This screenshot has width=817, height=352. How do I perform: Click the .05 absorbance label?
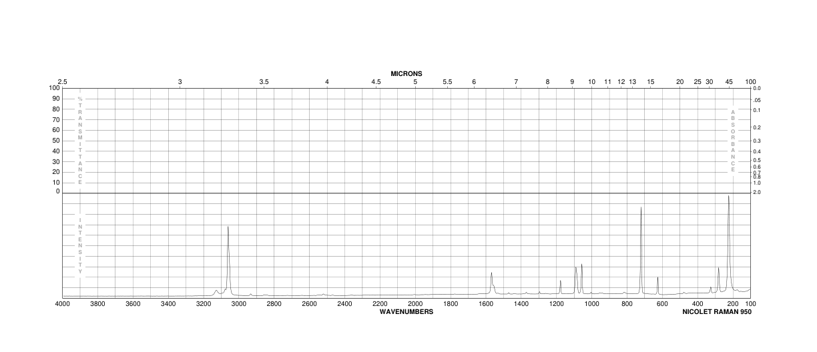tap(756, 100)
